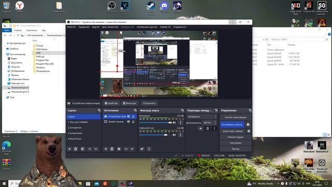Remove selected scene with trash icon
This screenshot has width=332, height=187.
click(76, 149)
